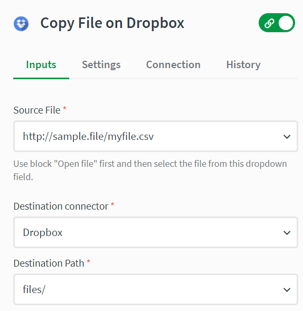Click chevron next to files/ path

tap(287, 290)
